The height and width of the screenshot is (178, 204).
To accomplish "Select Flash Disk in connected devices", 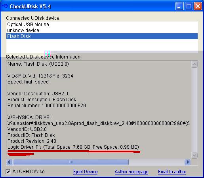I will click(x=102, y=36).
